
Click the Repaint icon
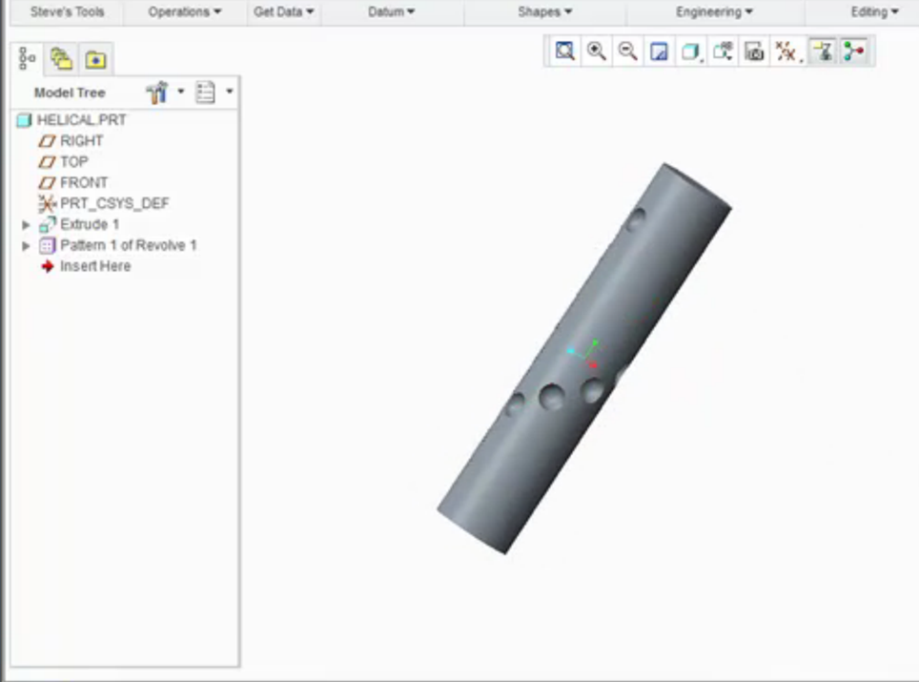pos(660,52)
